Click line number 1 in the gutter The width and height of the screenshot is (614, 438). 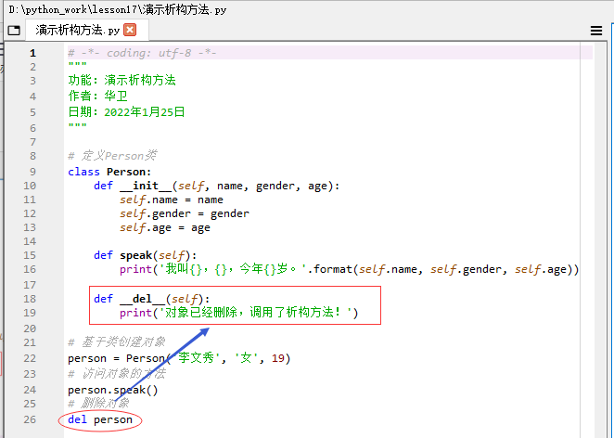point(32,53)
